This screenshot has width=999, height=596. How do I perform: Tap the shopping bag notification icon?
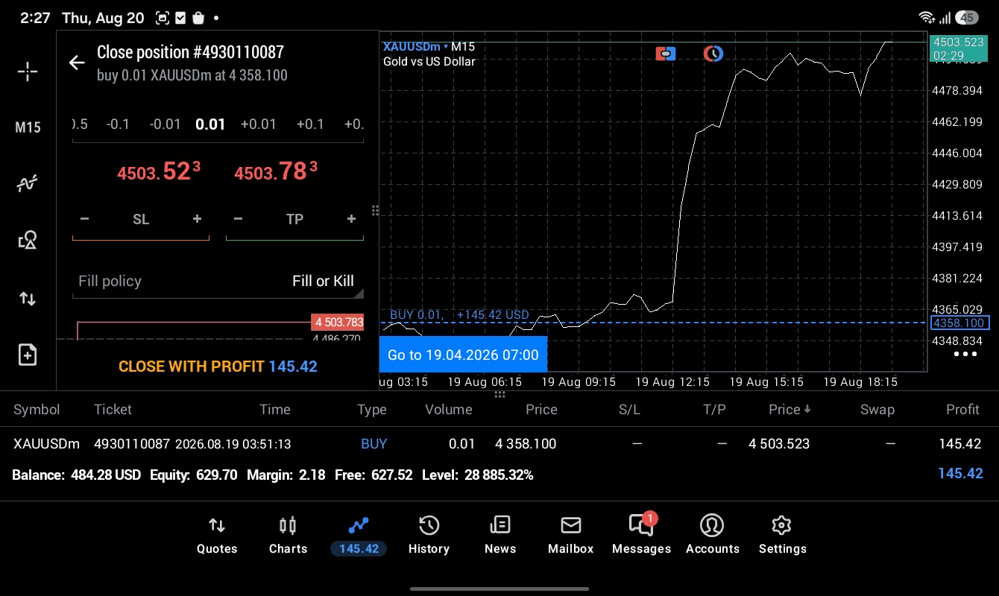(x=198, y=17)
